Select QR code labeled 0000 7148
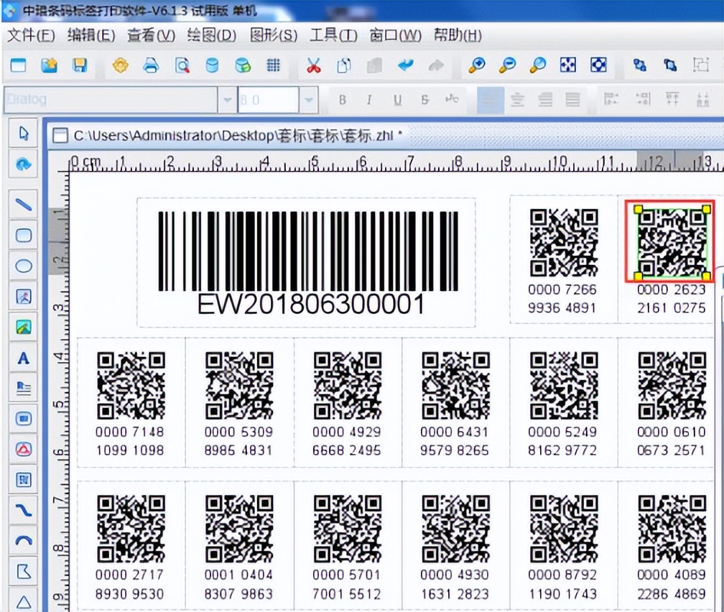 click(x=131, y=386)
